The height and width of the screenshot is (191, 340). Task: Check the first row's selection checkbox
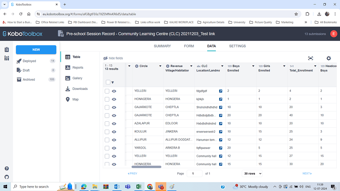tap(108, 91)
